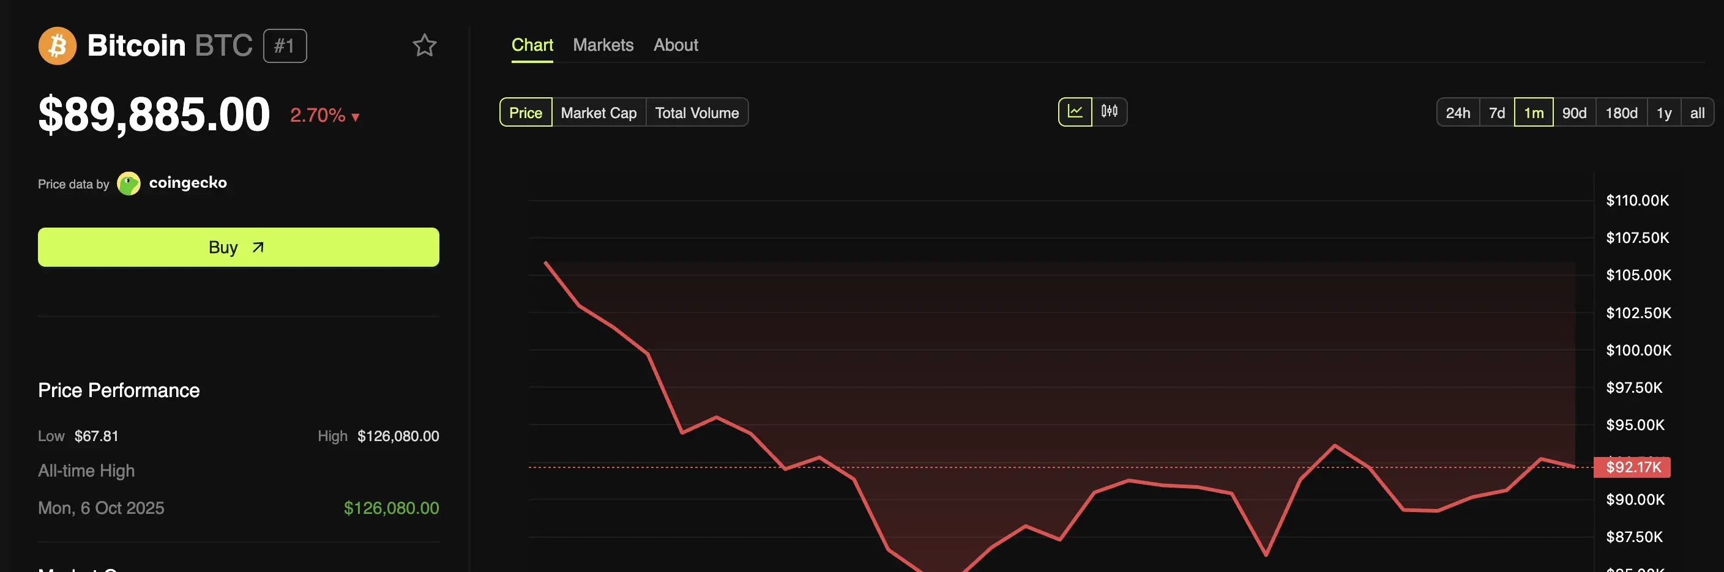Click the $92.17K current price marker
Viewport: 1724px width, 572px height.
point(1632,467)
